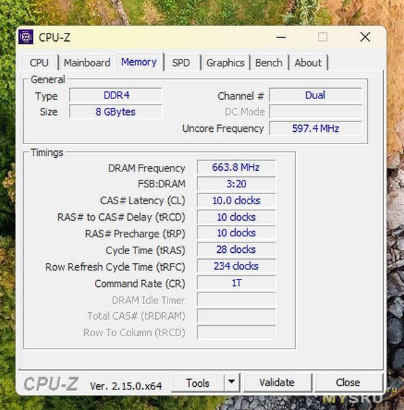The height and width of the screenshot is (410, 404).
Task: Close CPU-Z with the X icon
Action: [x=365, y=37]
